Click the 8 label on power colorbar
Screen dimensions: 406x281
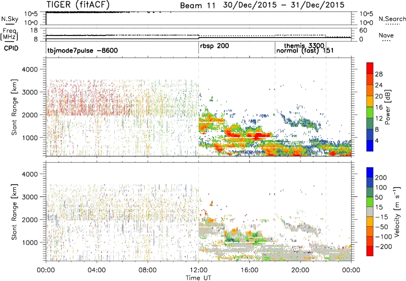click(377, 130)
